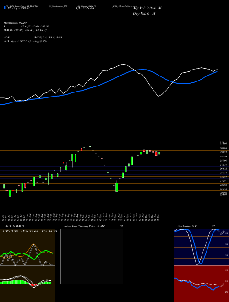Viewport: 229px width, 302px height.
Task: Click the 22 Jul date on time axis
Action: pyautogui.click(x=4, y=217)
